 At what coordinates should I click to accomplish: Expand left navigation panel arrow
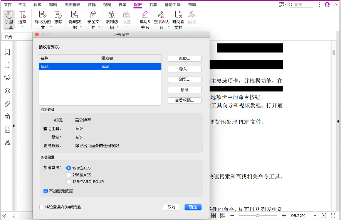point(14,126)
